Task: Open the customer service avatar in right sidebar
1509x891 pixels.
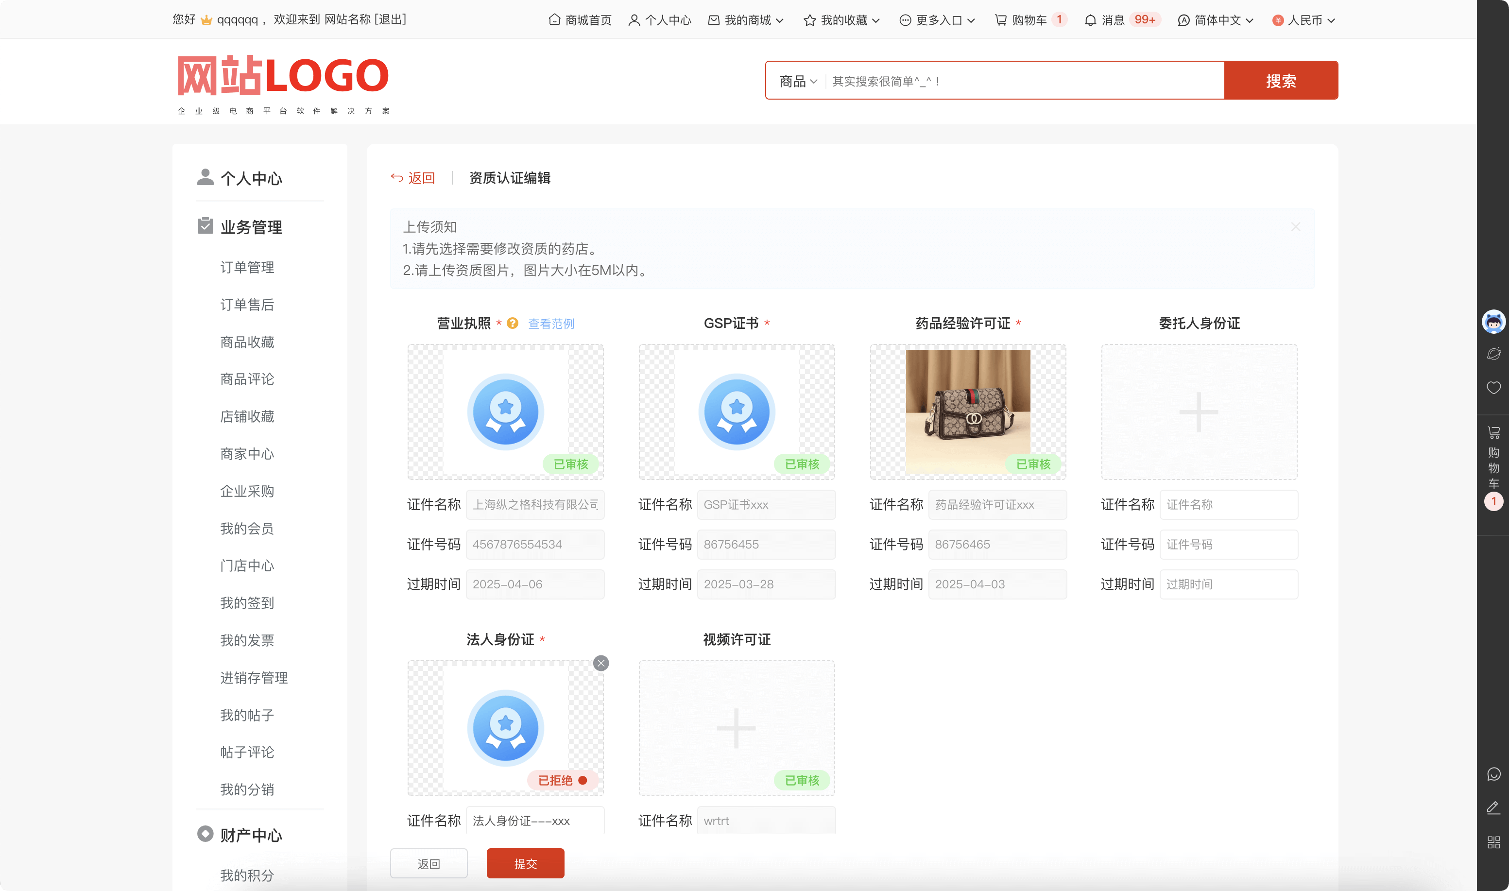Action: 1493,322
